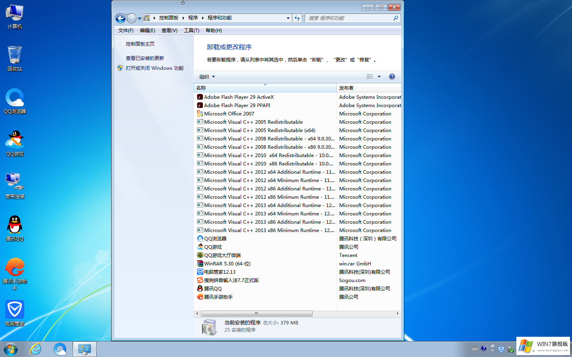This screenshot has width=572, height=357.
Task: Select Microsoft Office 2007 entry icon
Action: 200,113
